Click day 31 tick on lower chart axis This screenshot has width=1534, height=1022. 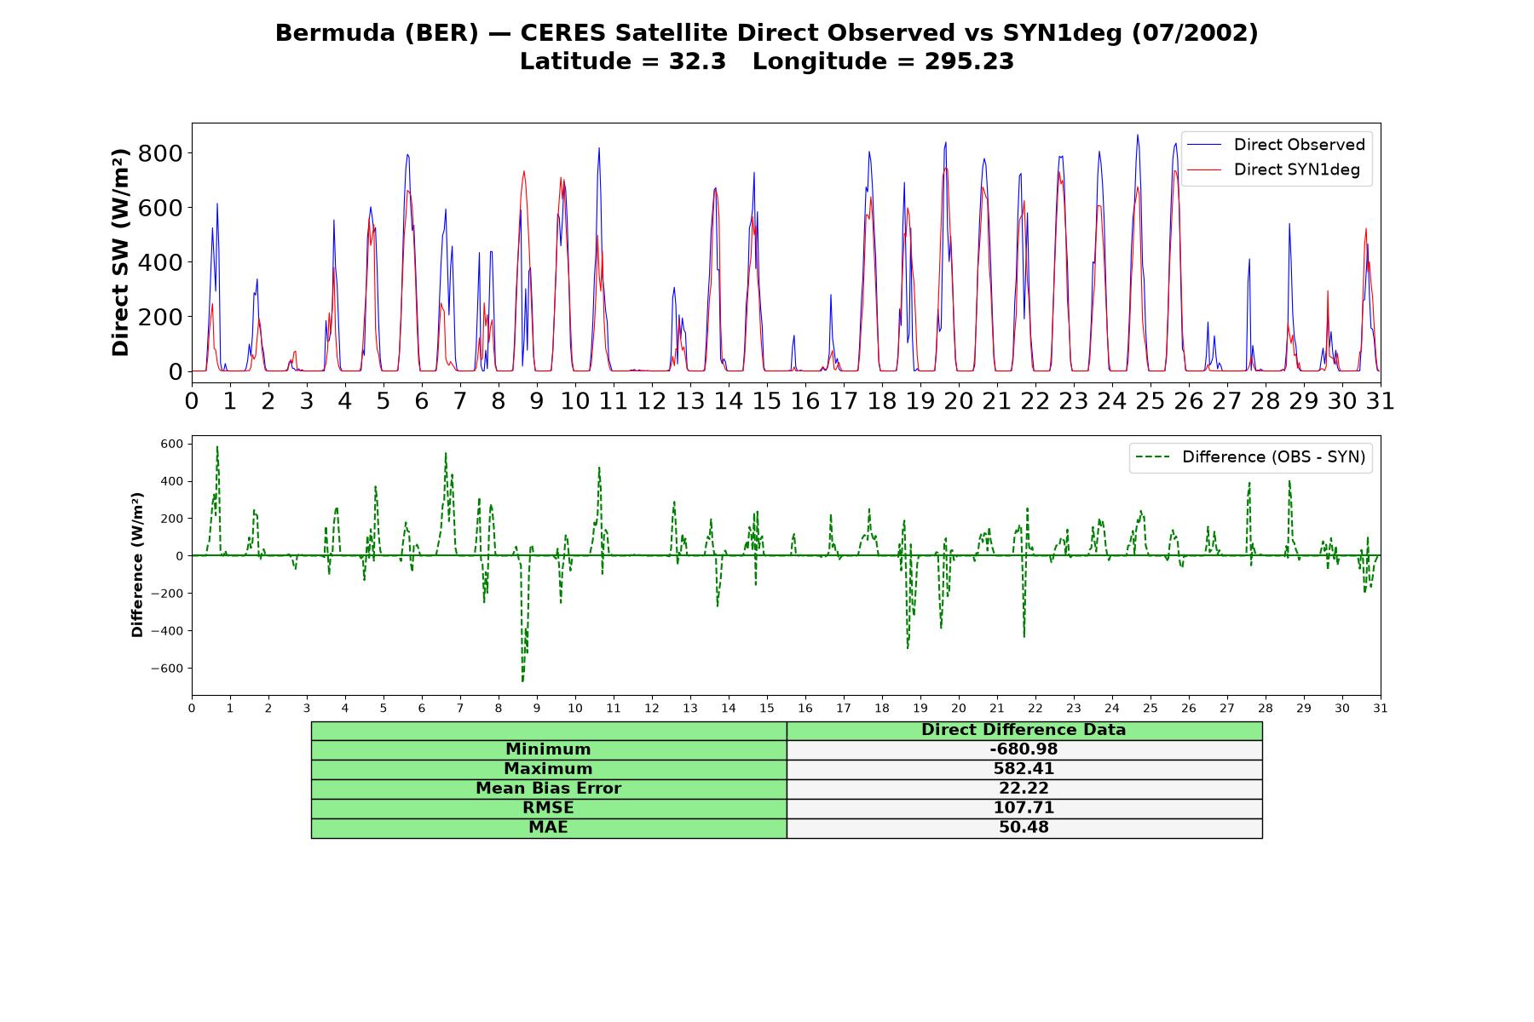1381,709
